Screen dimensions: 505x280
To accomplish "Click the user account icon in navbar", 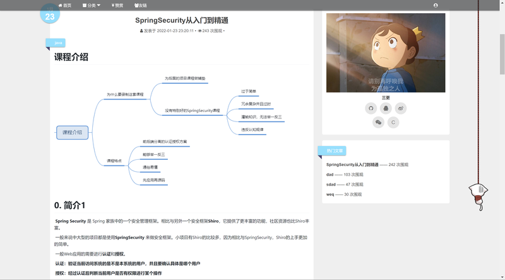I will click(x=436, y=5).
